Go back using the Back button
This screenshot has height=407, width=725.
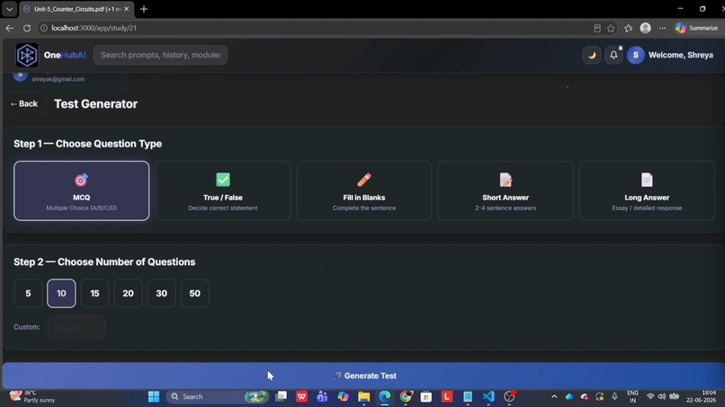pos(24,104)
